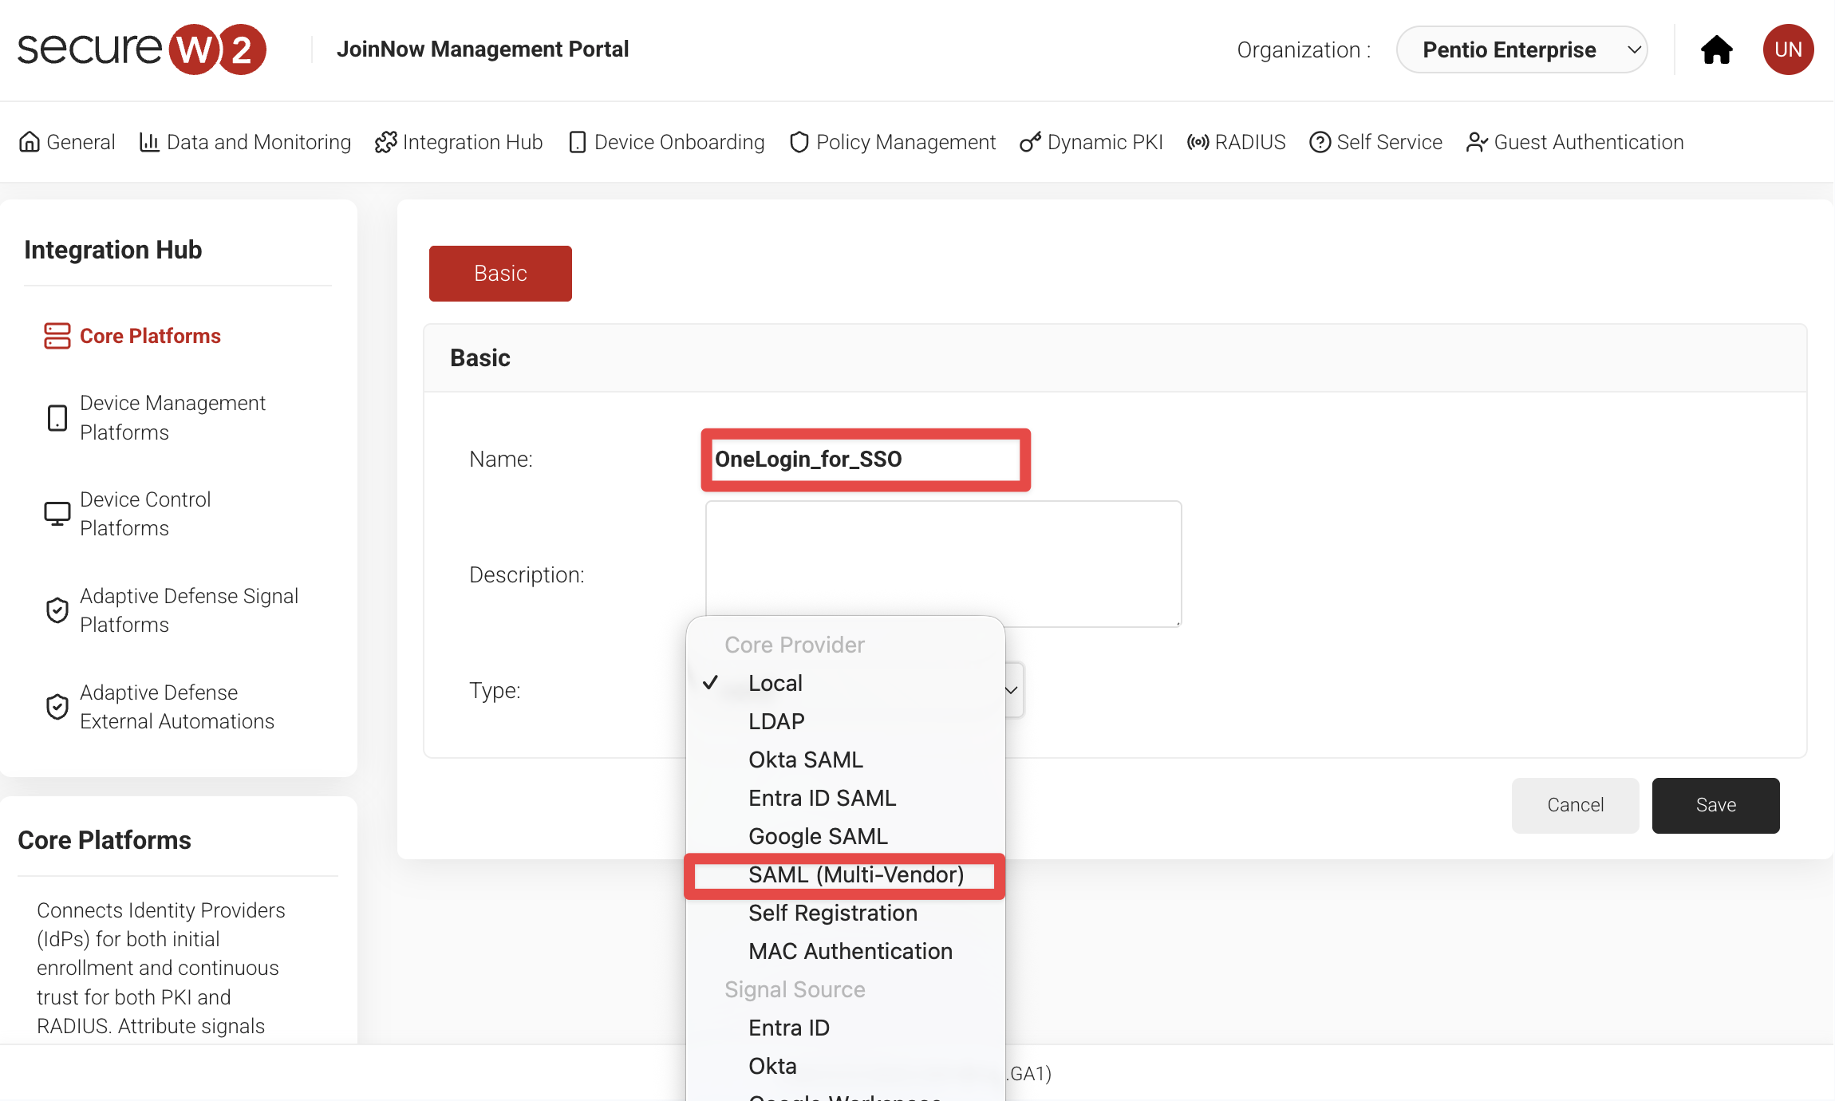Open the RADIUS menu

click(x=1237, y=142)
